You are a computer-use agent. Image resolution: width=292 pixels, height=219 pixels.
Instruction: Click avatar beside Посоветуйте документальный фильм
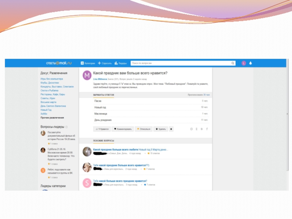(43, 133)
